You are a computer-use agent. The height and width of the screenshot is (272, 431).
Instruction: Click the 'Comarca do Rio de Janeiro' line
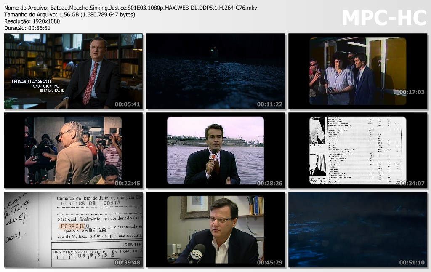click(99, 198)
